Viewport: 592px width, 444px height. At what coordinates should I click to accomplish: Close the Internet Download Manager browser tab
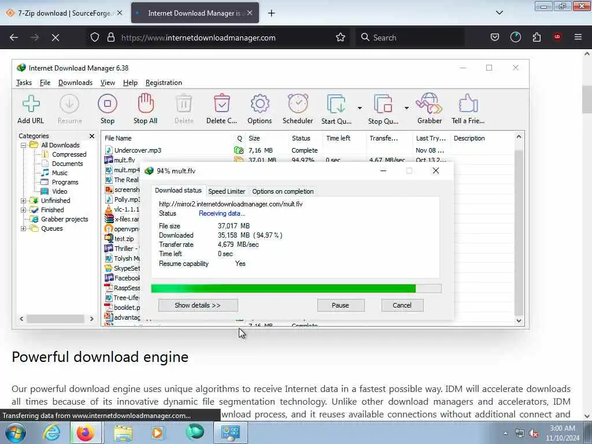pyautogui.click(x=250, y=13)
